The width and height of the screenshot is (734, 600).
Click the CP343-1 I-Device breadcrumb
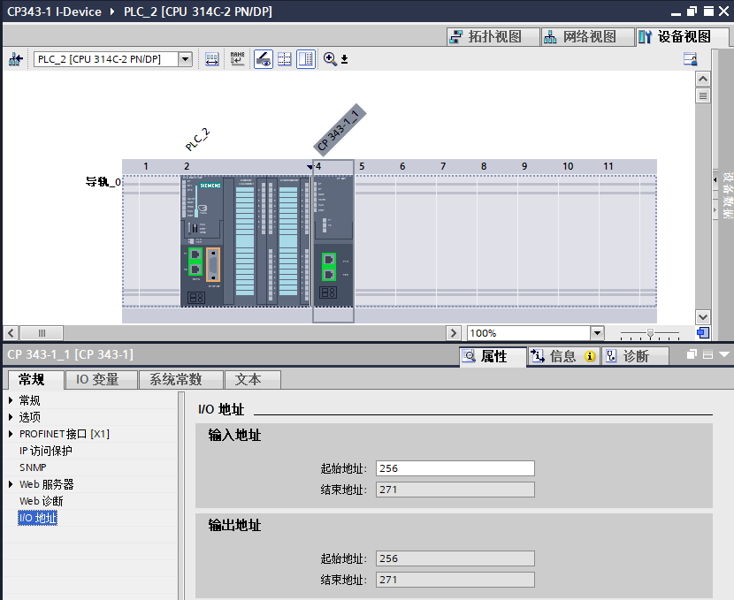[54, 11]
